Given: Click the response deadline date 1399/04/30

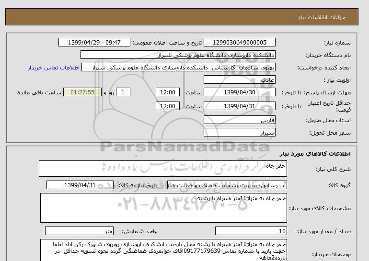Looking at the screenshot, I should pyautogui.click(x=239, y=92).
